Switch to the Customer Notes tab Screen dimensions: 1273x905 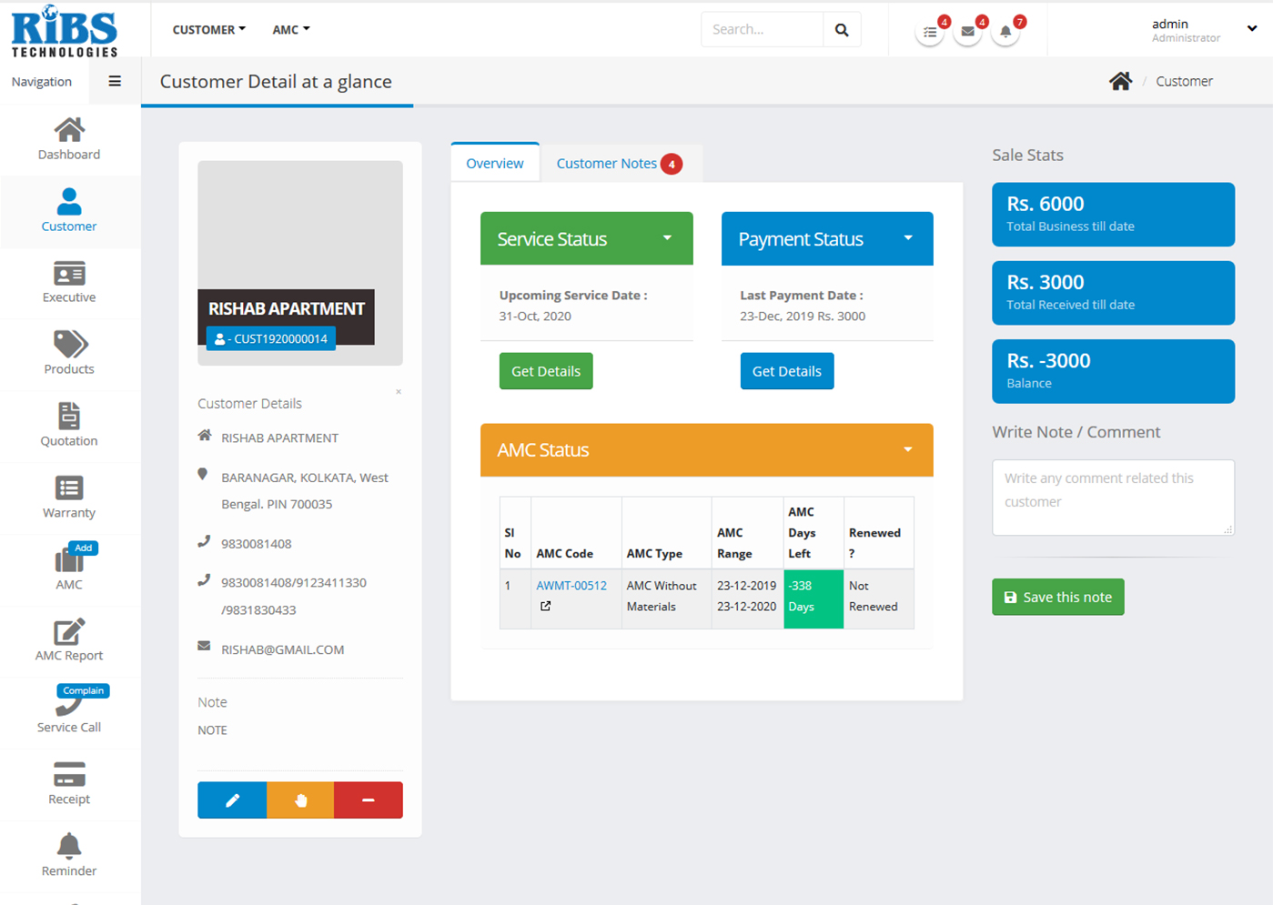coord(607,164)
